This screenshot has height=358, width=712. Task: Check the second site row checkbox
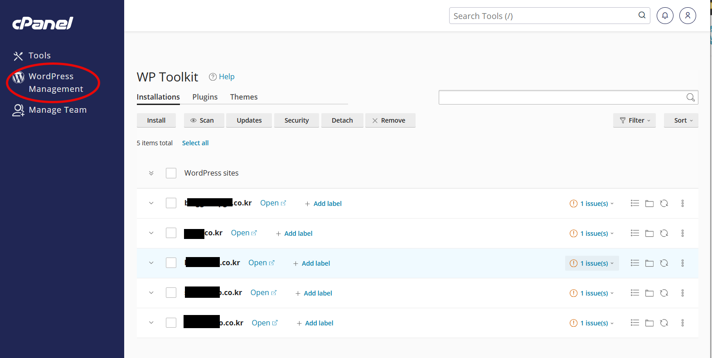click(171, 233)
